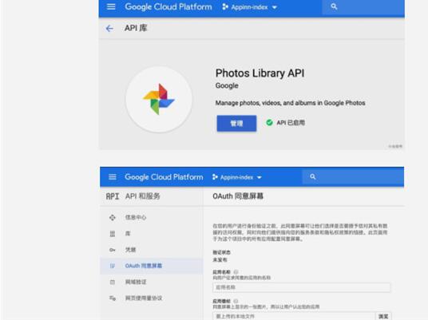Viewport: 428px width, 320px height.
Task: Click domain verification sidebar icon
Action: [x=112, y=282]
